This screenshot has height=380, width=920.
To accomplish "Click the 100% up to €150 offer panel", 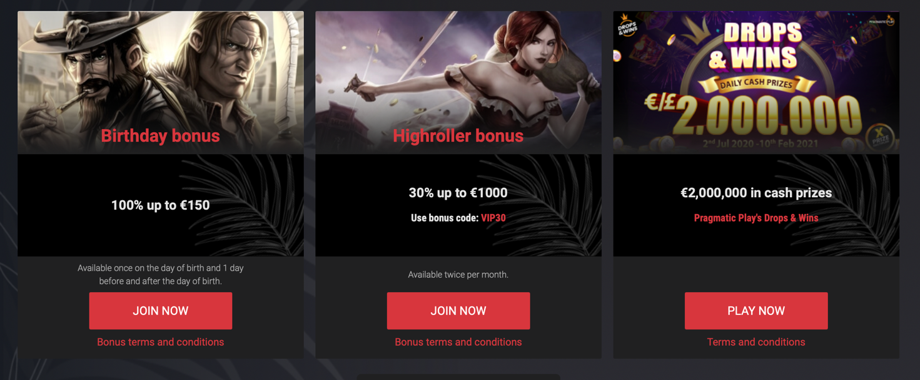I will 160,205.
